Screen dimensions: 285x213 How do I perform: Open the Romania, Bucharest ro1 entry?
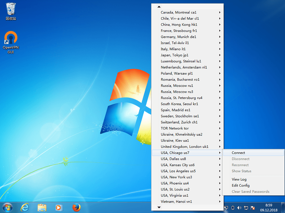tap(187, 80)
